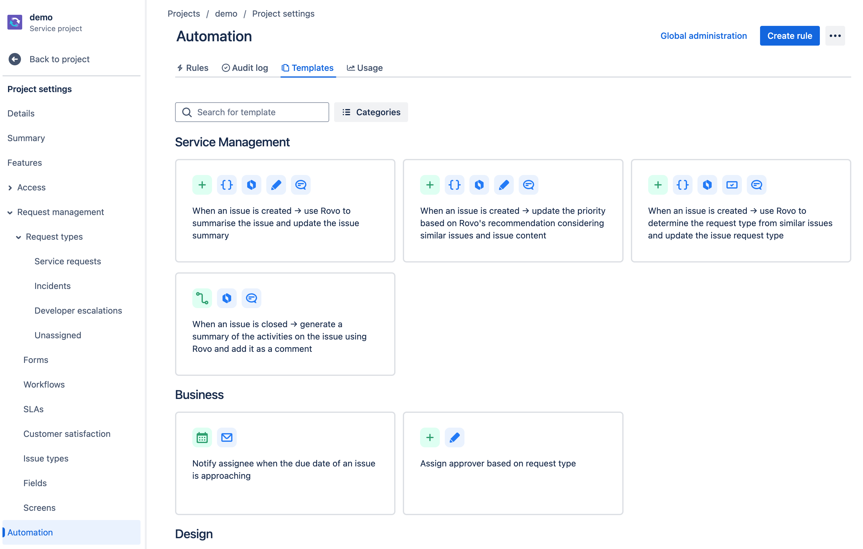Image resolution: width=863 pixels, height=549 pixels.
Task: Open the more options ellipsis menu
Action: tap(835, 36)
